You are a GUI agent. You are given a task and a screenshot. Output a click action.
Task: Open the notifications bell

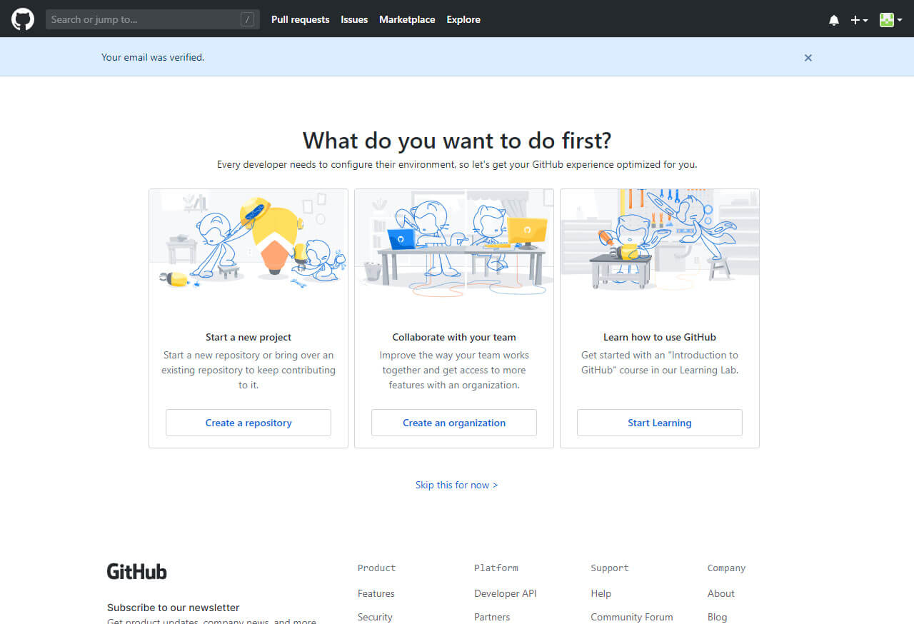(834, 20)
